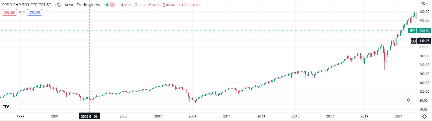Click the 2021 label on the time axis
Screen dimensions: 432x121
(399, 116)
